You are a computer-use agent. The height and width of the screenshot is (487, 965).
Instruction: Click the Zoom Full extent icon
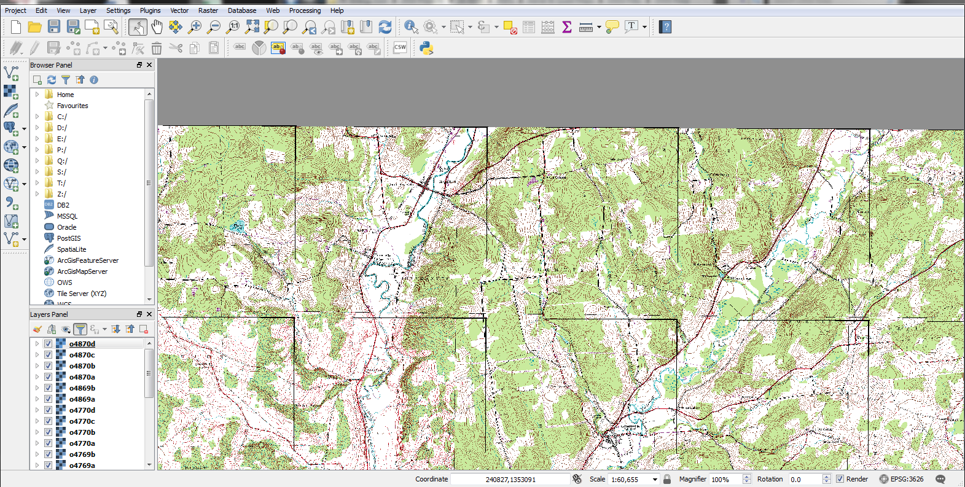(252, 27)
